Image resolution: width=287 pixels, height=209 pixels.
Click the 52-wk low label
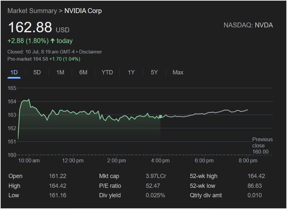click(202, 186)
